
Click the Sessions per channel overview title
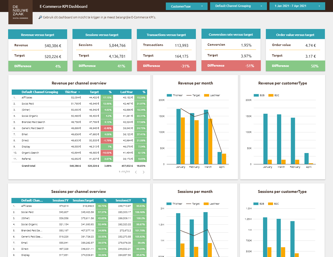(x=79, y=191)
